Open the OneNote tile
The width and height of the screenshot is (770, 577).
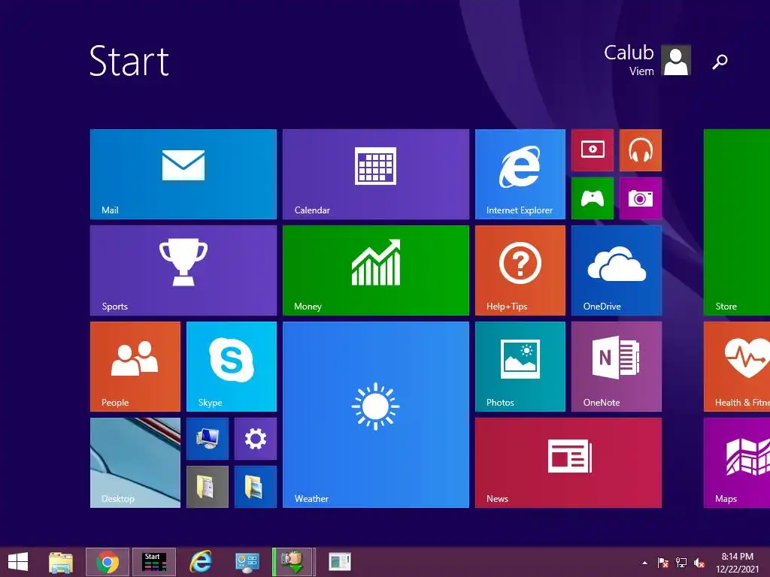[617, 367]
